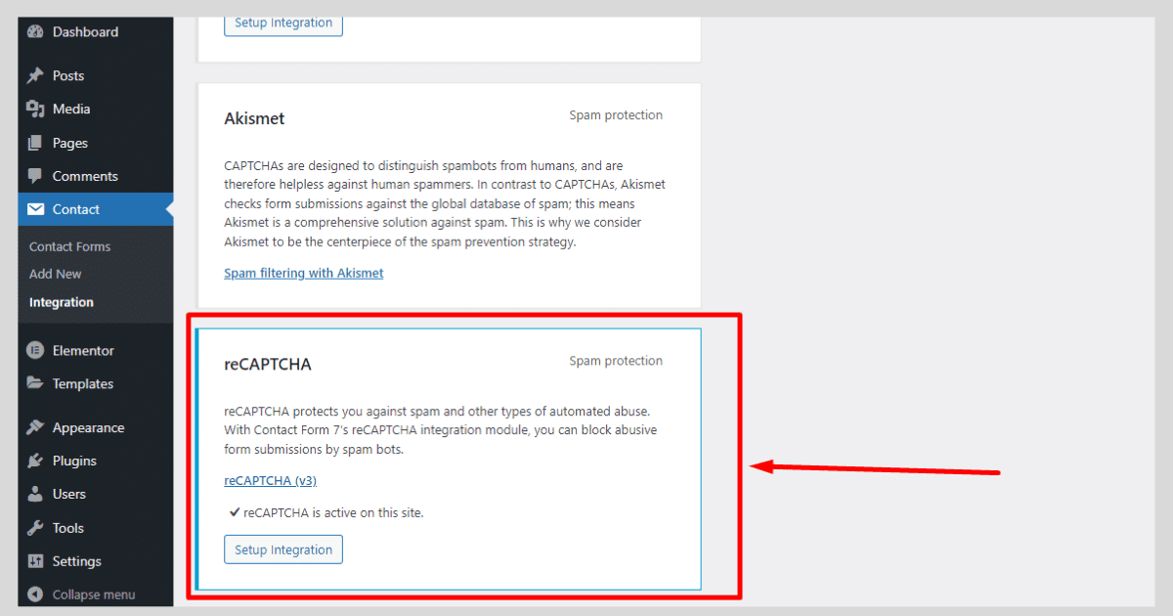This screenshot has height=616, width=1173.
Task: Click the Contact envelope icon
Action: pos(36,209)
